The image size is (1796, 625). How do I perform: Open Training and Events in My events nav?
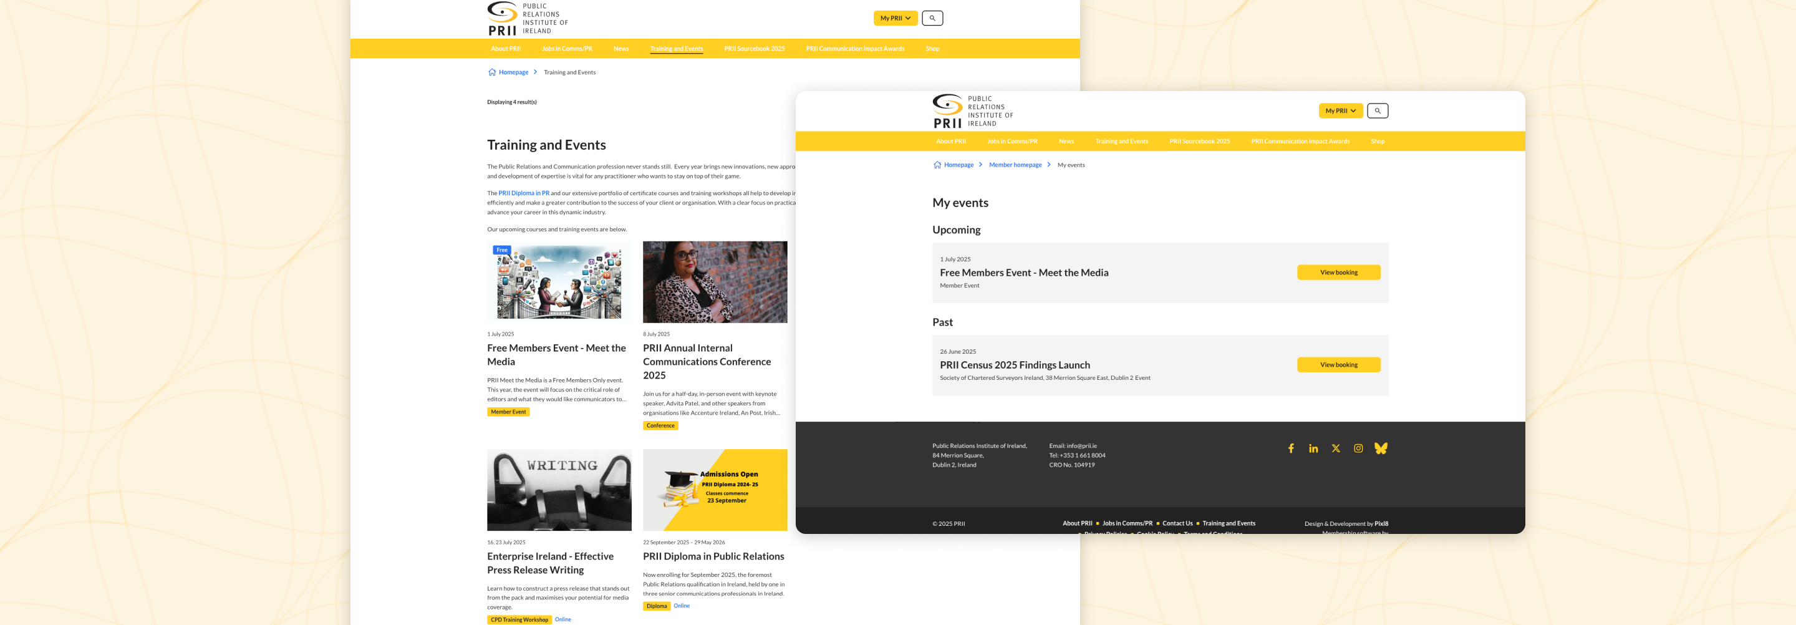pos(1121,142)
